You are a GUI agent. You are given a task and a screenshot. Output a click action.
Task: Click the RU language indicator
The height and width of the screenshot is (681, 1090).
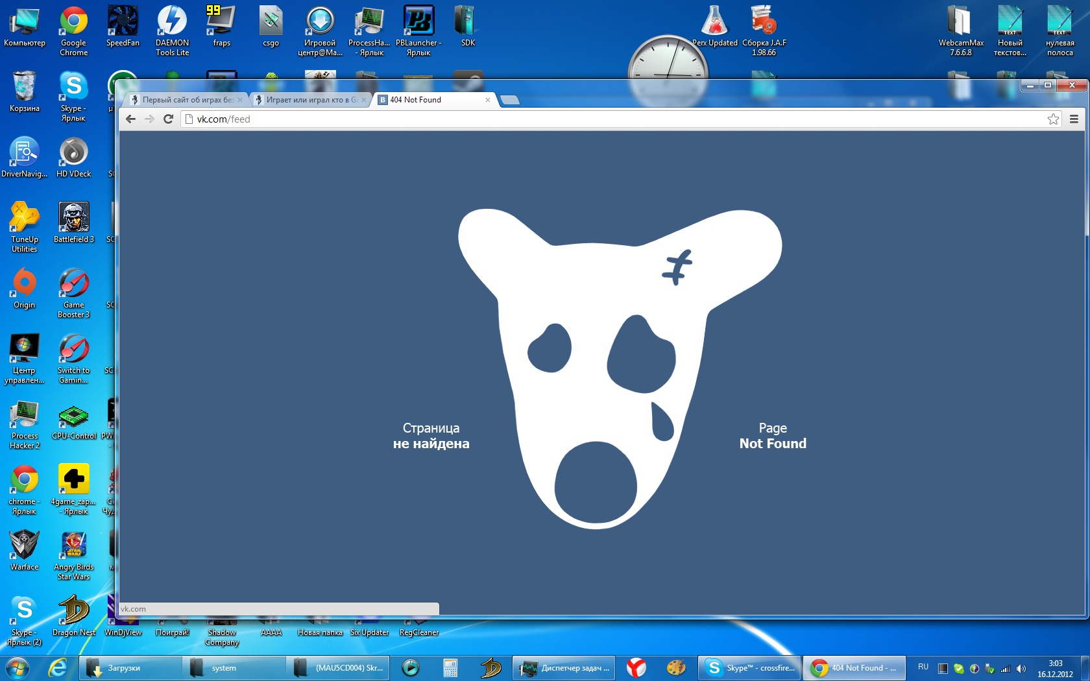[x=923, y=667]
